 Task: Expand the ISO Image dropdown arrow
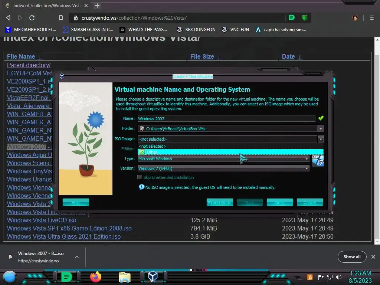coord(321,139)
